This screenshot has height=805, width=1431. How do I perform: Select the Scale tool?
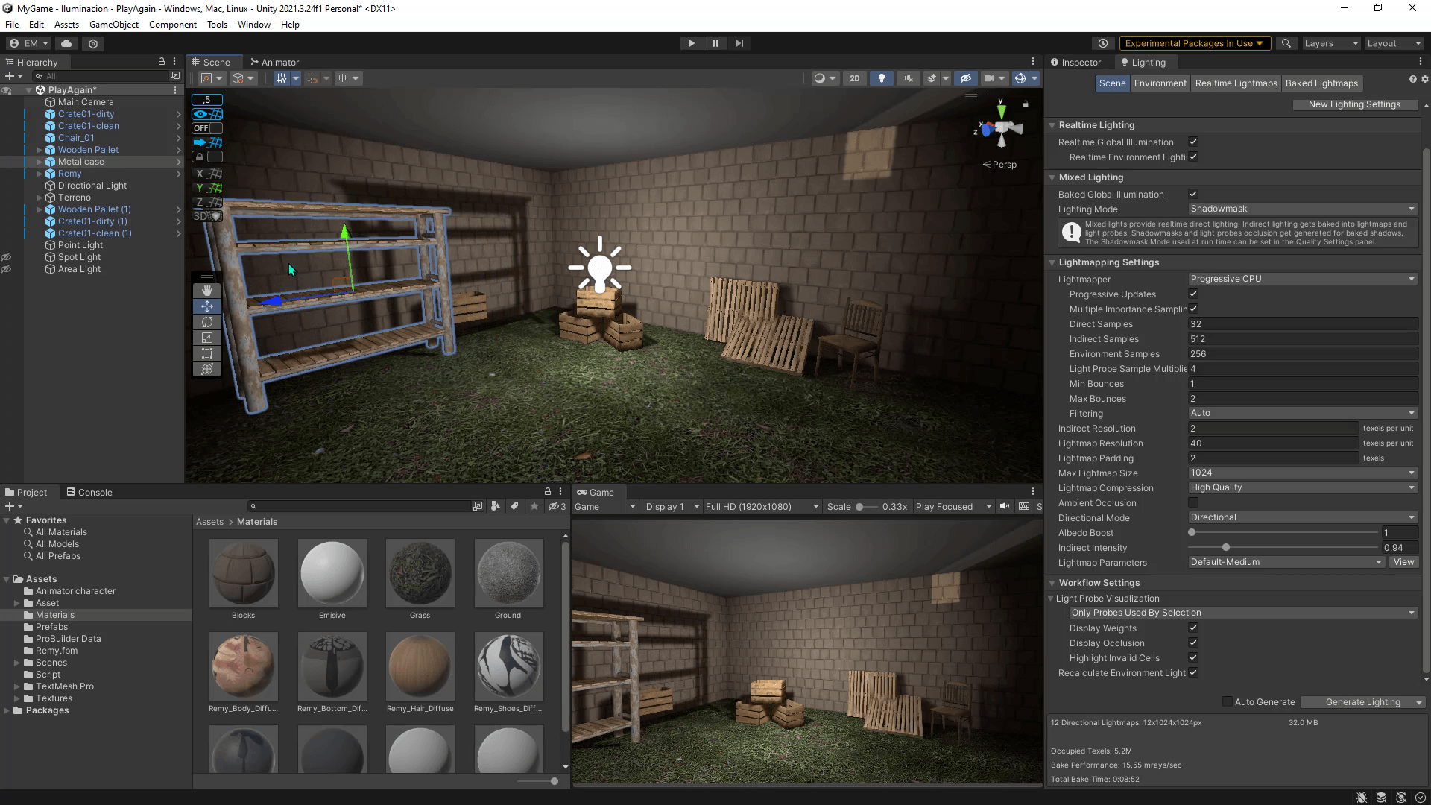[207, 338]
